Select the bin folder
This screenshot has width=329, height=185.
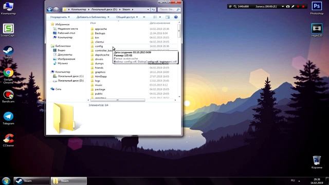click(x=97, y=38)
